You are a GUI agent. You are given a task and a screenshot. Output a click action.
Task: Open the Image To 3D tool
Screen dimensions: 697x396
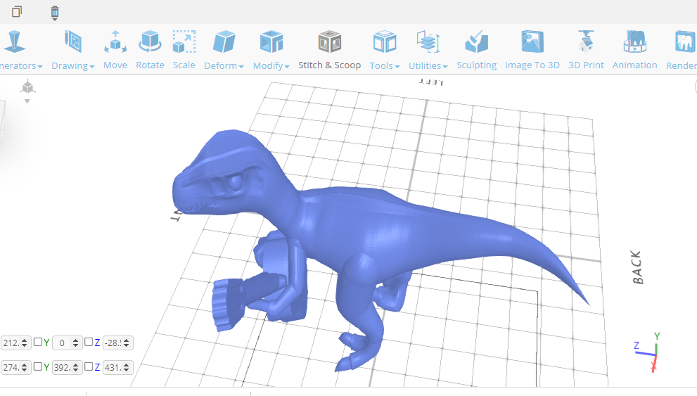coord(532,50)
